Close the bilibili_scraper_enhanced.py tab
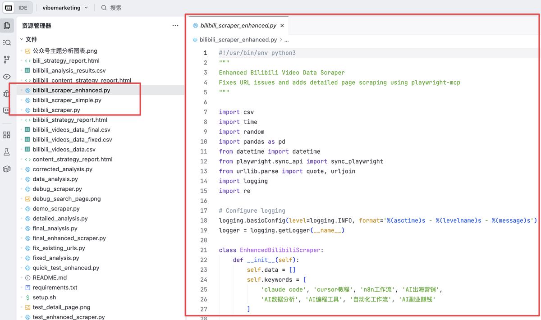The width and height of the screenshot is (541, 320). coord(282,26)
